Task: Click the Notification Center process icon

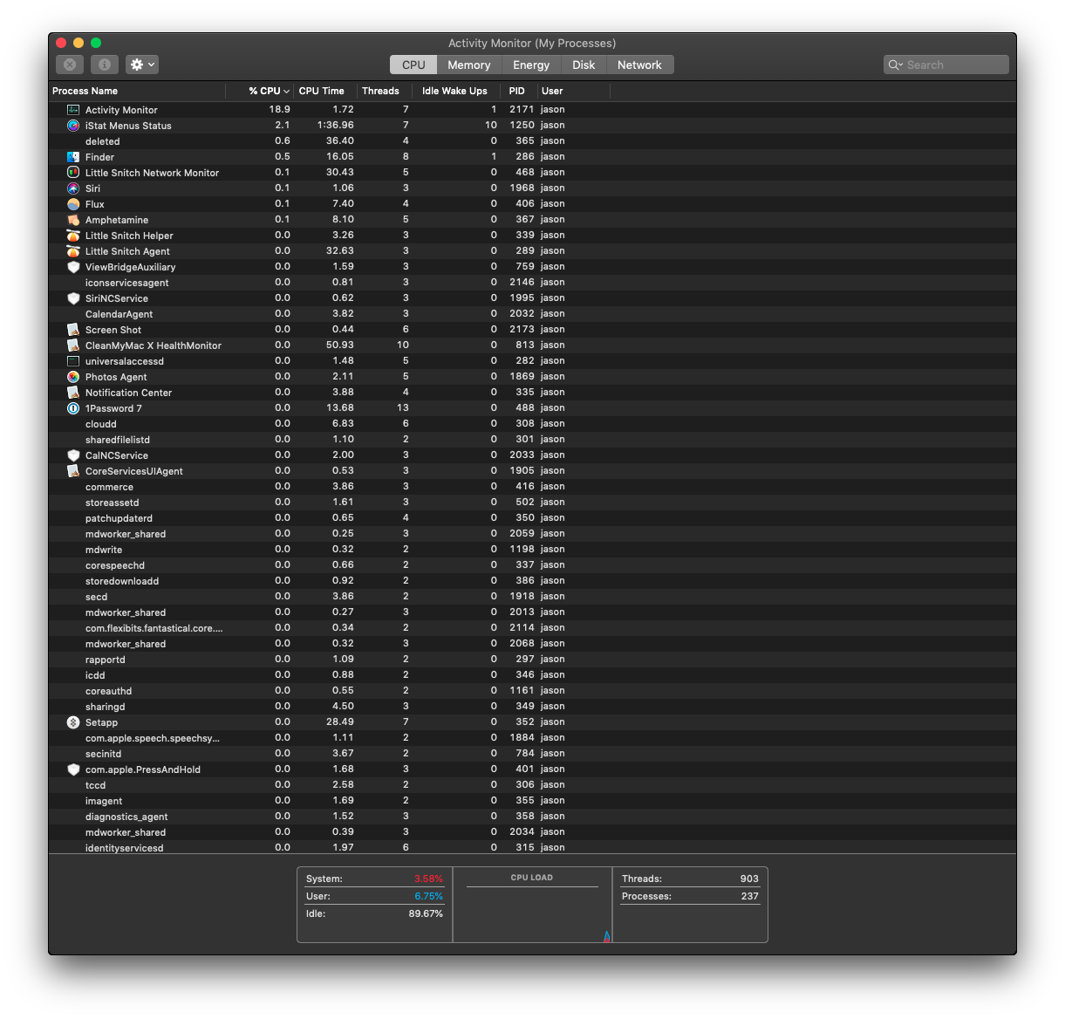Action: click(73, 393)
